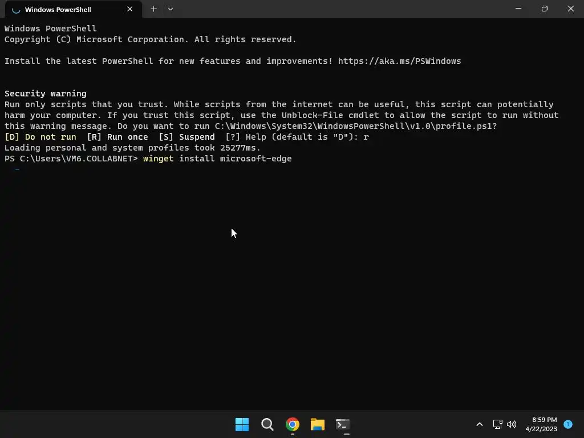Click the winget install microsoft-edge command

click(x=217, y=159)
